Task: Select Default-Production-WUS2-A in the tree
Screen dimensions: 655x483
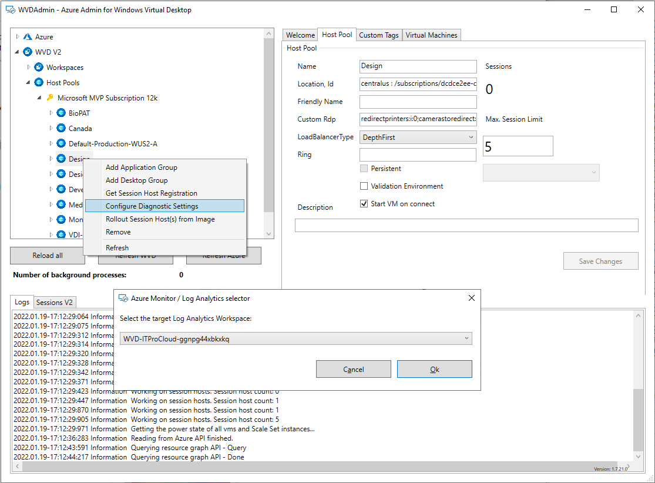Action: [113, 143]
